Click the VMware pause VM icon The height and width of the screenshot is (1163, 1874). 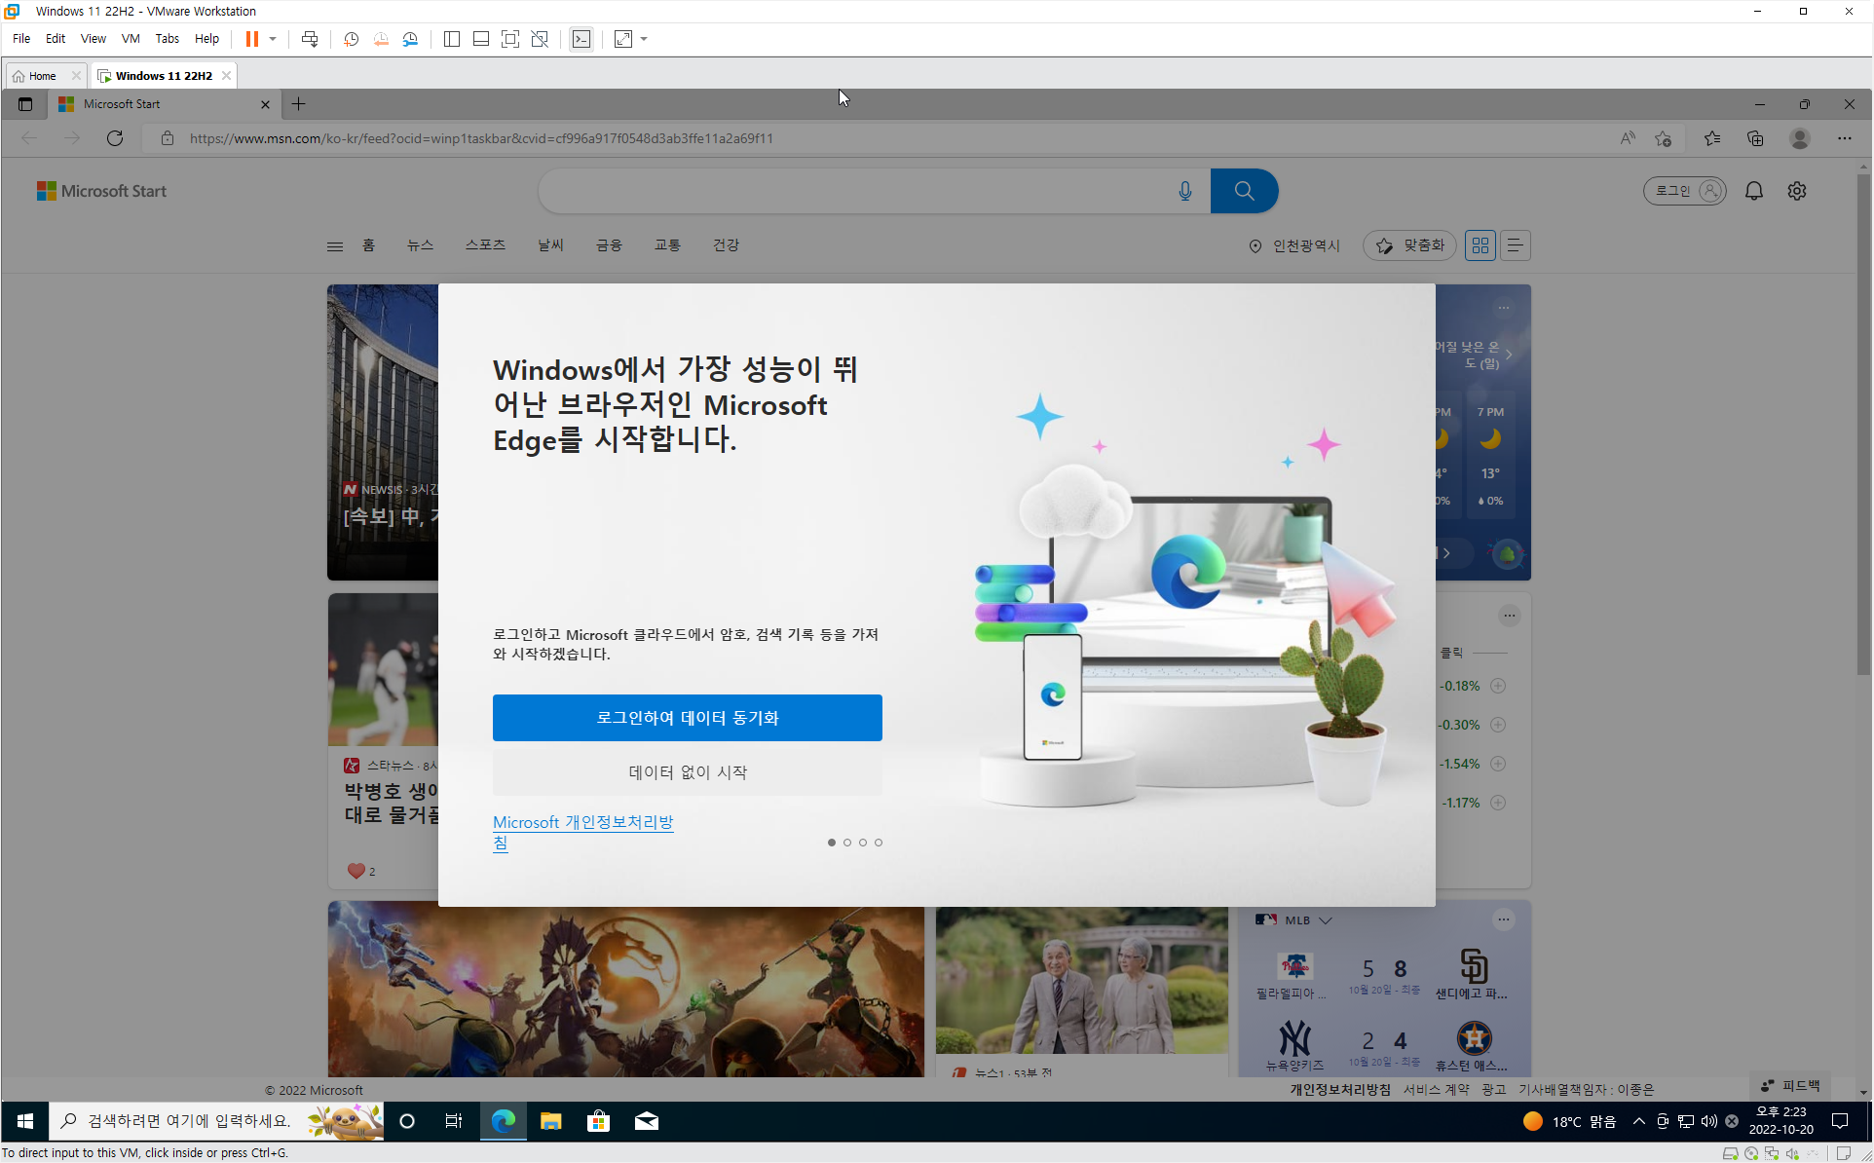pos(251,39)
